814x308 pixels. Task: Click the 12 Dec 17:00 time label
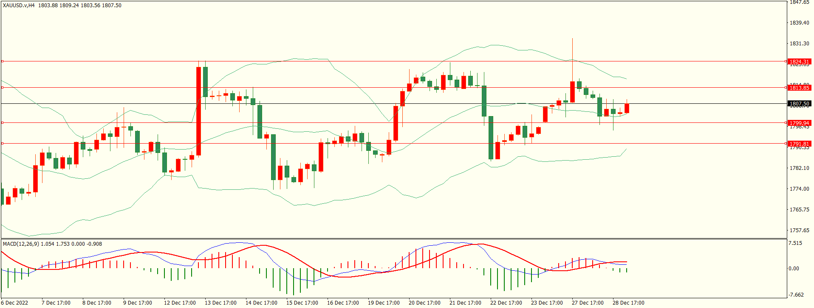pos(180,302)
